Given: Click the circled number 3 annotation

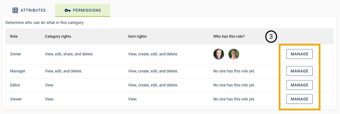Looking at the screenshot, I should point(271,37).
